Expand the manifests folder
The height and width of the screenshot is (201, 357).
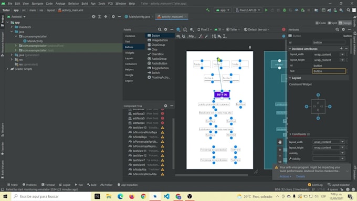coord(12,27)
